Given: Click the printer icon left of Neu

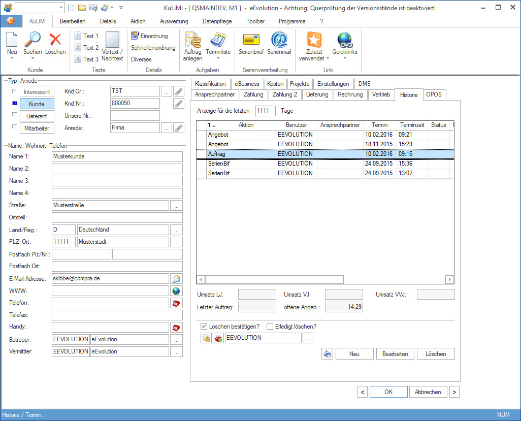Looking at the screenshot, I should pos(328,354).
